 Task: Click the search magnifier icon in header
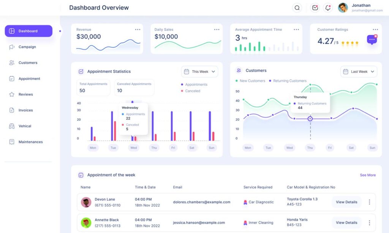pos(297,8)
